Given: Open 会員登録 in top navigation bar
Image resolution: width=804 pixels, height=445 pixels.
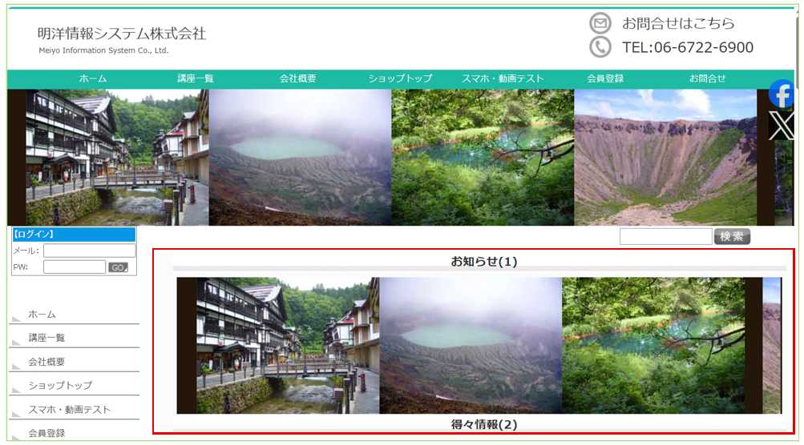Looking at the screenshot, I should click(x=605, y=79).
